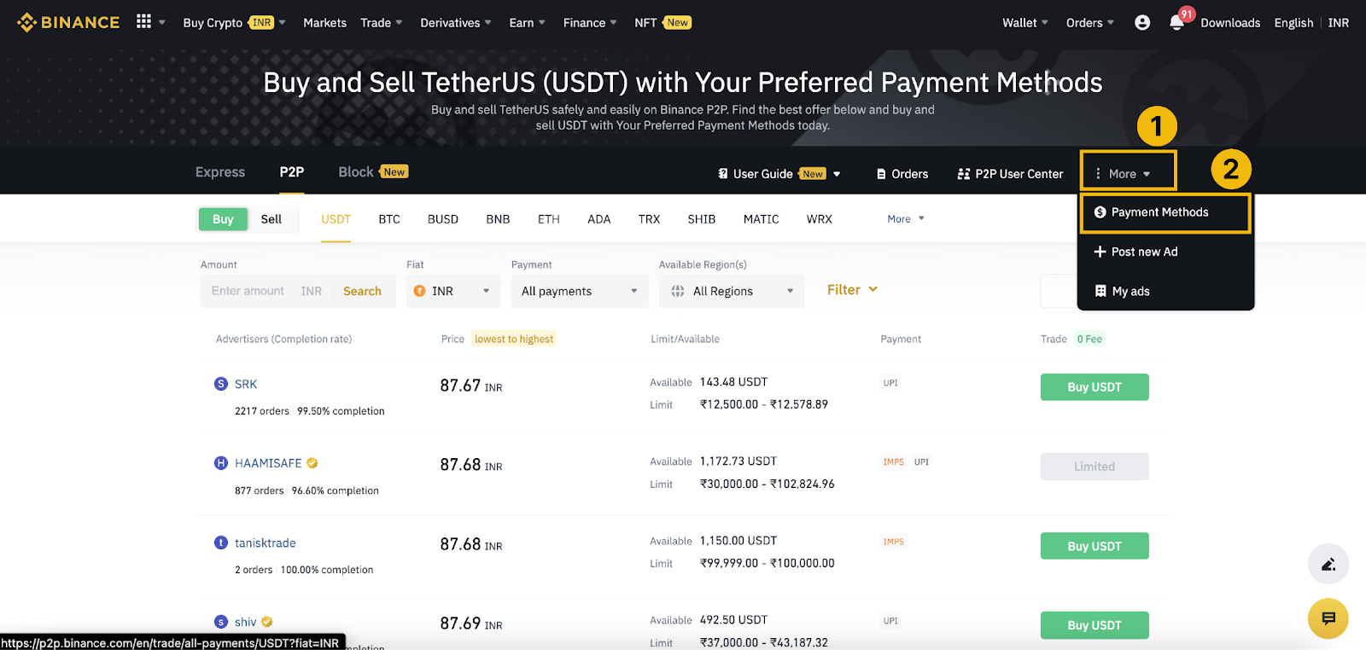
Task: Click the feedback pencil floating icon
Action: pos(1328,564)
